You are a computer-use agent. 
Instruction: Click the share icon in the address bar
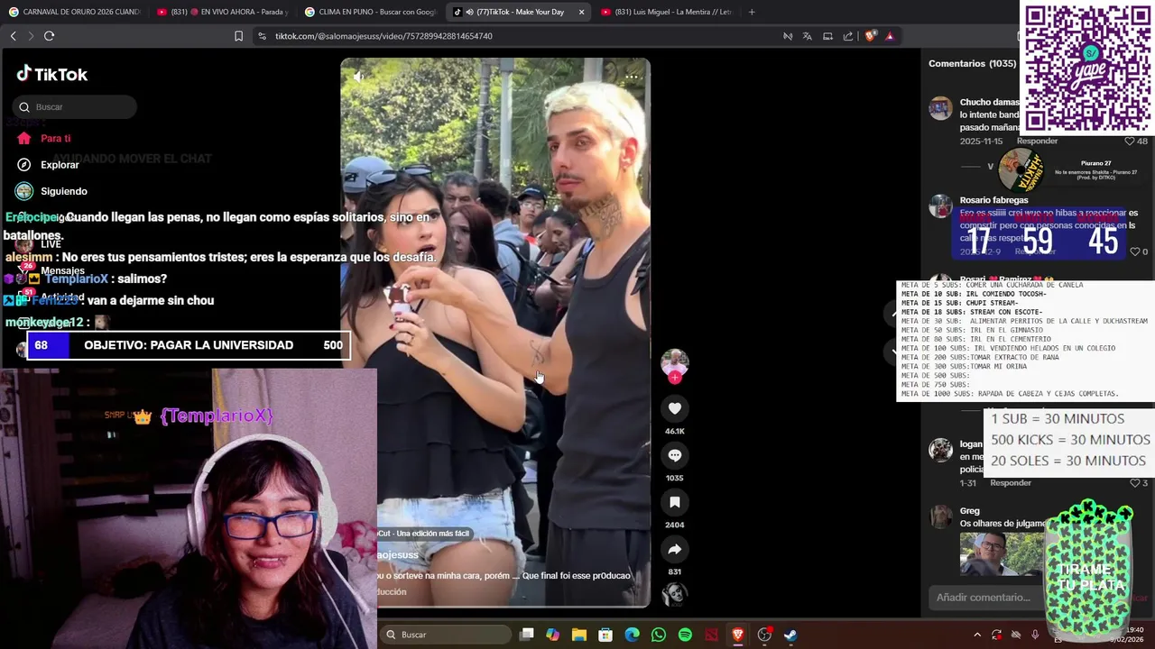point(848,36)
